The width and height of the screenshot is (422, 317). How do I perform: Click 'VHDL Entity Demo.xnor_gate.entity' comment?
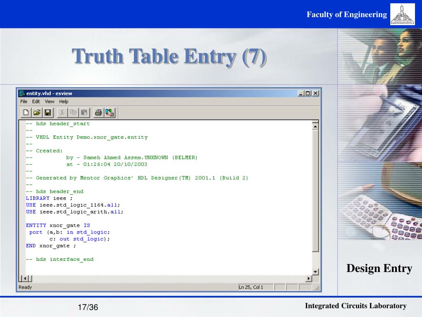click(87, 137)
